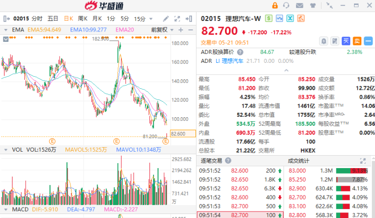Collapse the left sidebar panel icon

pos(6,18)
